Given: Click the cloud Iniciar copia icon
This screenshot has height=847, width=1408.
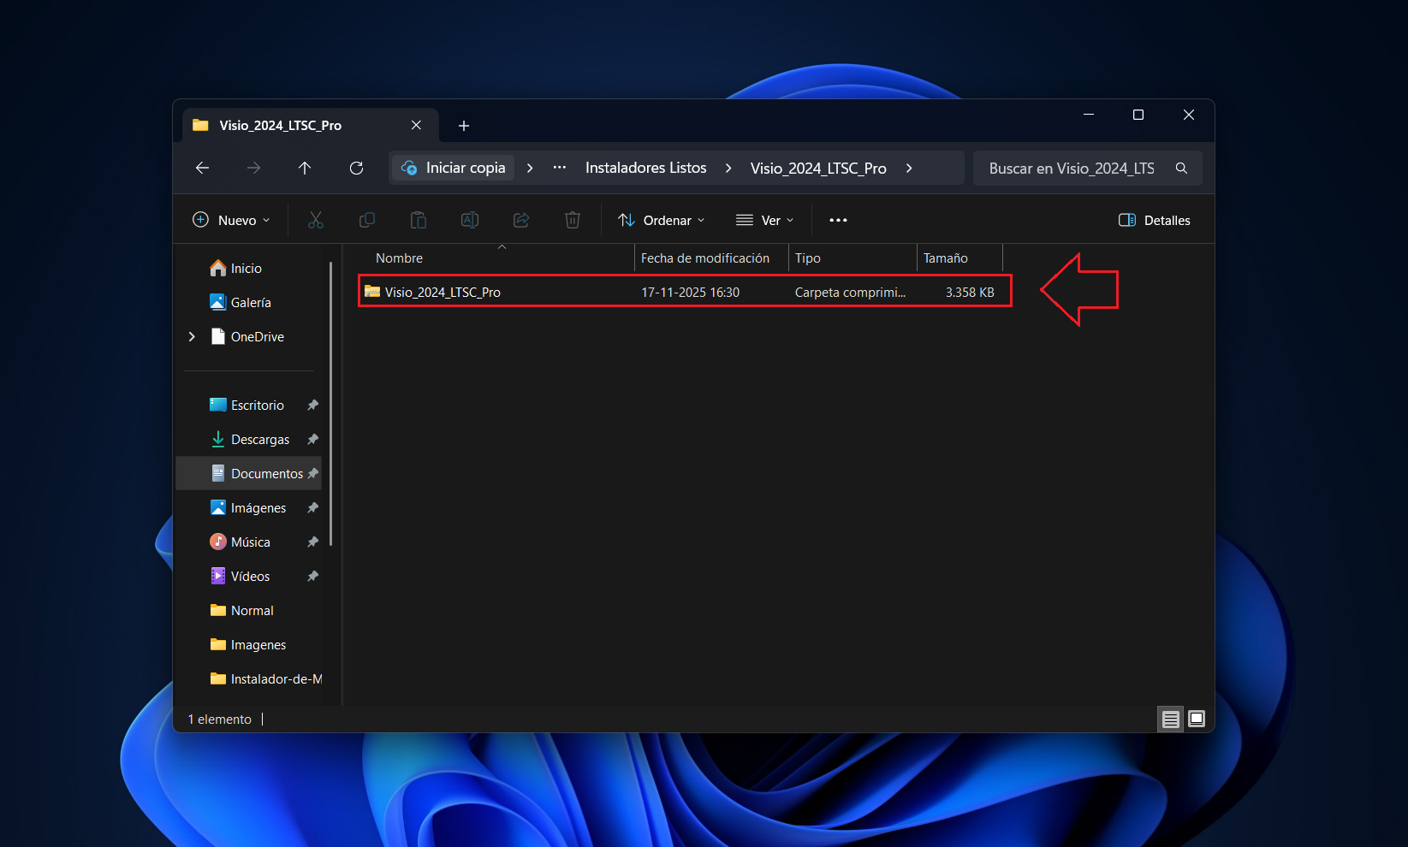Looking at the screenshot, I should pos(410,168).
